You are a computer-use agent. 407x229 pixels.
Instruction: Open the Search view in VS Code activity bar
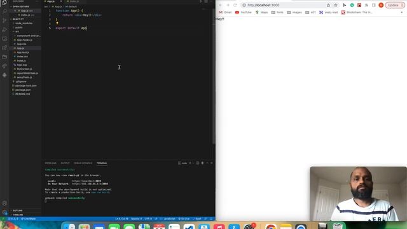4,11
